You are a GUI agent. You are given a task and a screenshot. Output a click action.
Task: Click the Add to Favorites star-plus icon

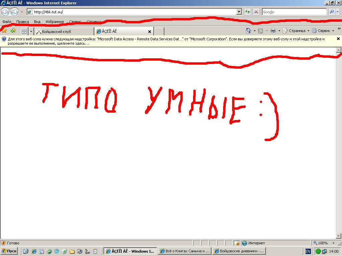13,31
